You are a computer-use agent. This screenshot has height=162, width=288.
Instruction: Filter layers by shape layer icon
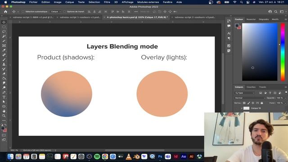(x=275, y=93)
